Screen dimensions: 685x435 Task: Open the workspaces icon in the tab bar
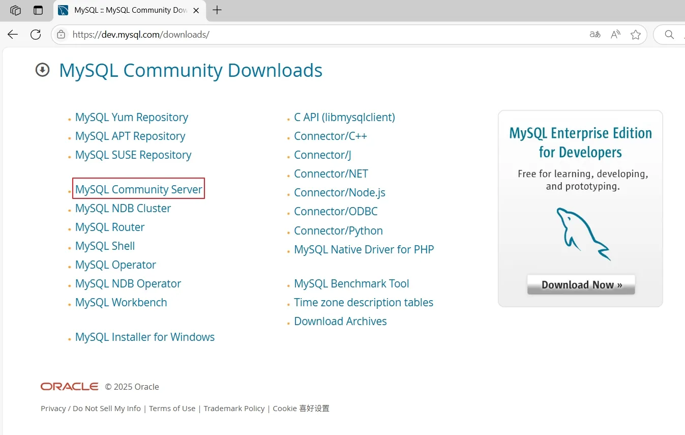15,10
